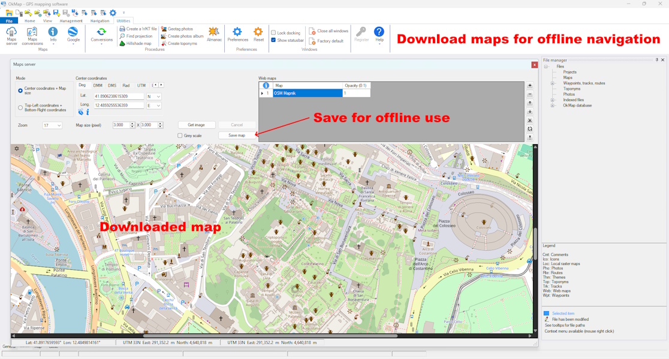Click the yellow folder icon in quick access toolbar
The width and height of the screenshot is (669, 359).
coord(8,13)
